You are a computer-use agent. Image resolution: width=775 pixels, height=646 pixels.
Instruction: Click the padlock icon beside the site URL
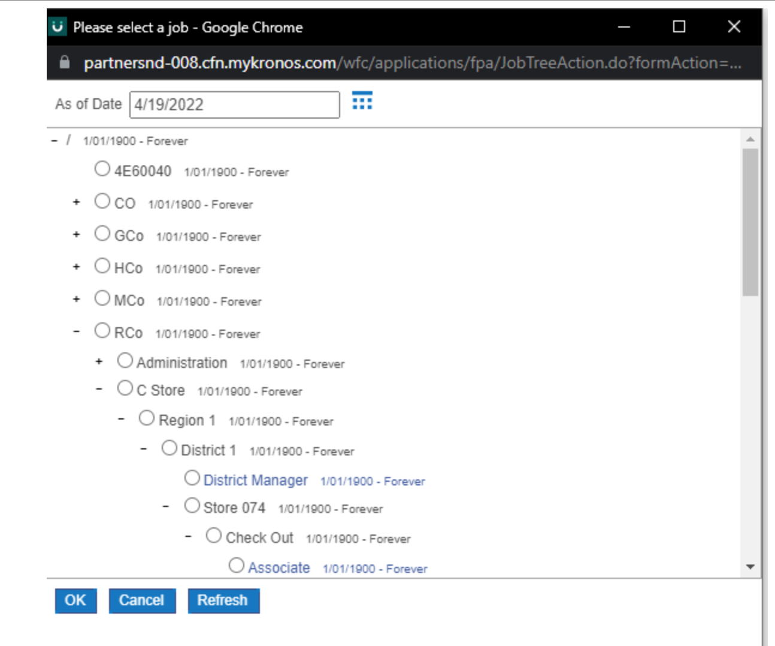click(x=64, y=62)
